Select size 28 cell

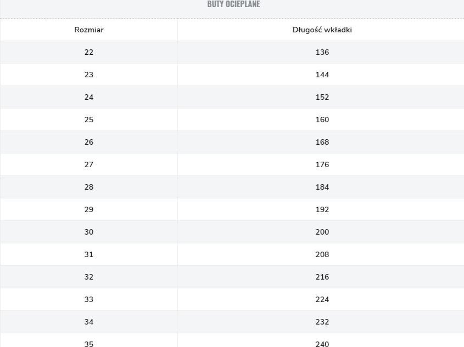tap(89, 187)
